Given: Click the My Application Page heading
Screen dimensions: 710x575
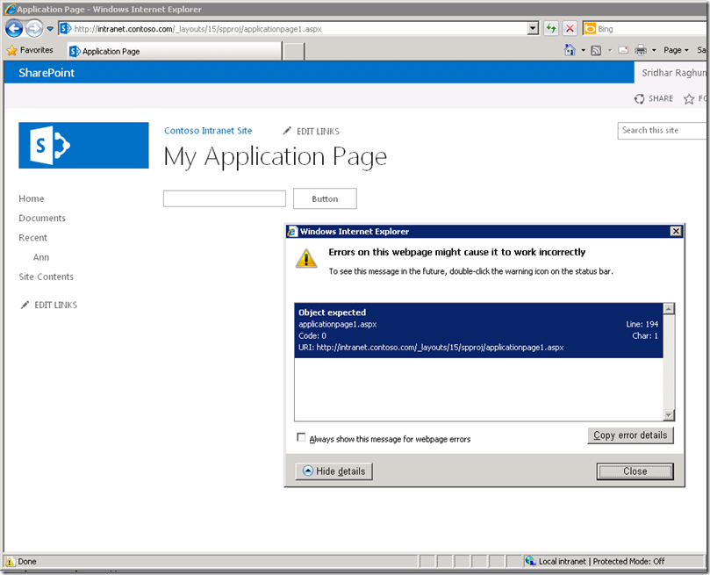Looking at the screenshot, I should [276, 157].
